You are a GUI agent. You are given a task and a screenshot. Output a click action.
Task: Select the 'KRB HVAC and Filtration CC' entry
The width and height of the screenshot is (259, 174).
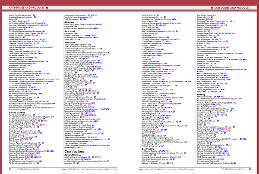(x=157, y=89)
